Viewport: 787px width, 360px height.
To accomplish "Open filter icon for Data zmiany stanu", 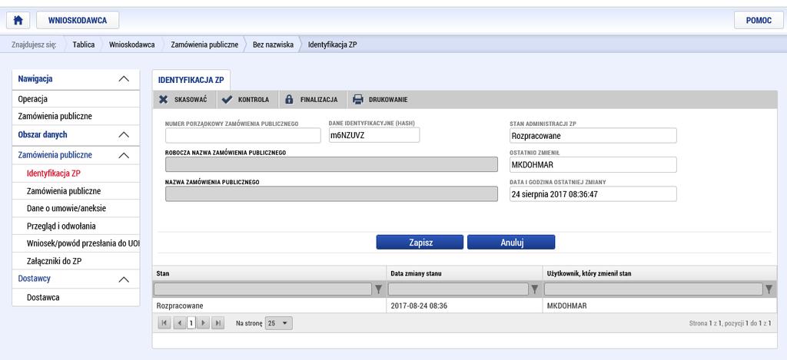I will coord(535,289).
